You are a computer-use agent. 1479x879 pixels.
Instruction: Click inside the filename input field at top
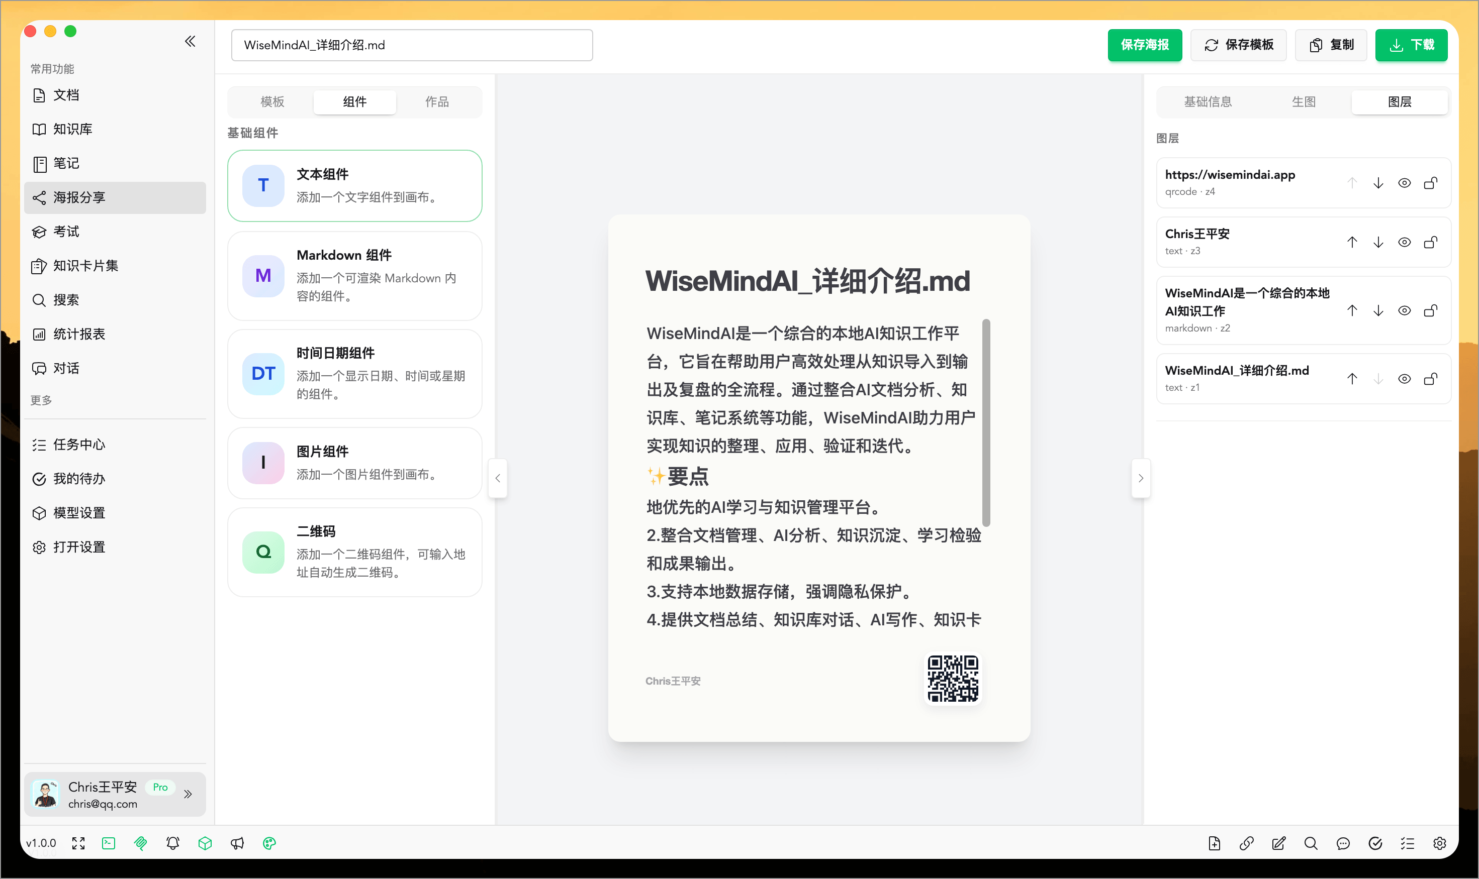point(411,45)
